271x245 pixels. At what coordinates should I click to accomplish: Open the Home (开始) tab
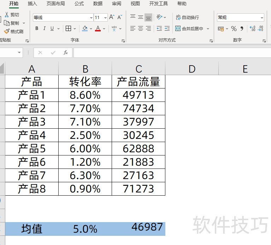pos(14,4)
